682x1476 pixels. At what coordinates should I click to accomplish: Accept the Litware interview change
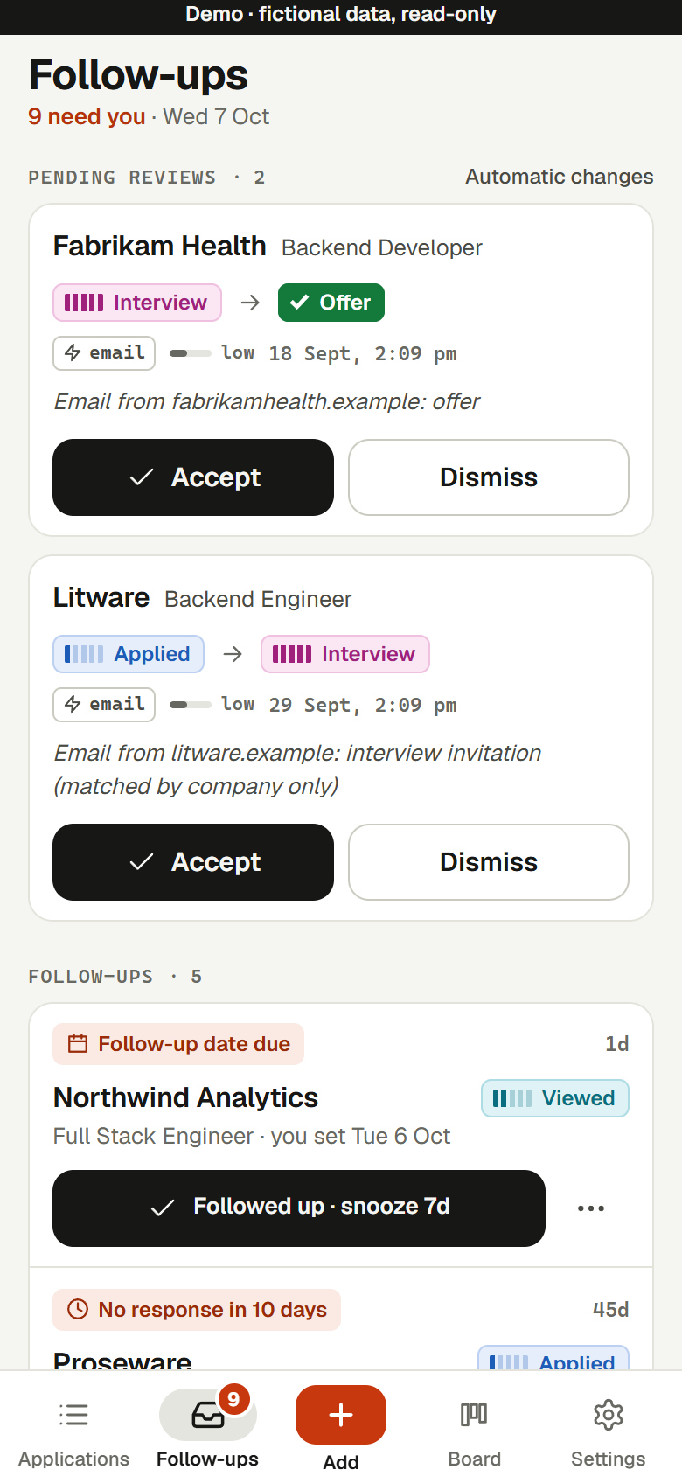(193, 862)
